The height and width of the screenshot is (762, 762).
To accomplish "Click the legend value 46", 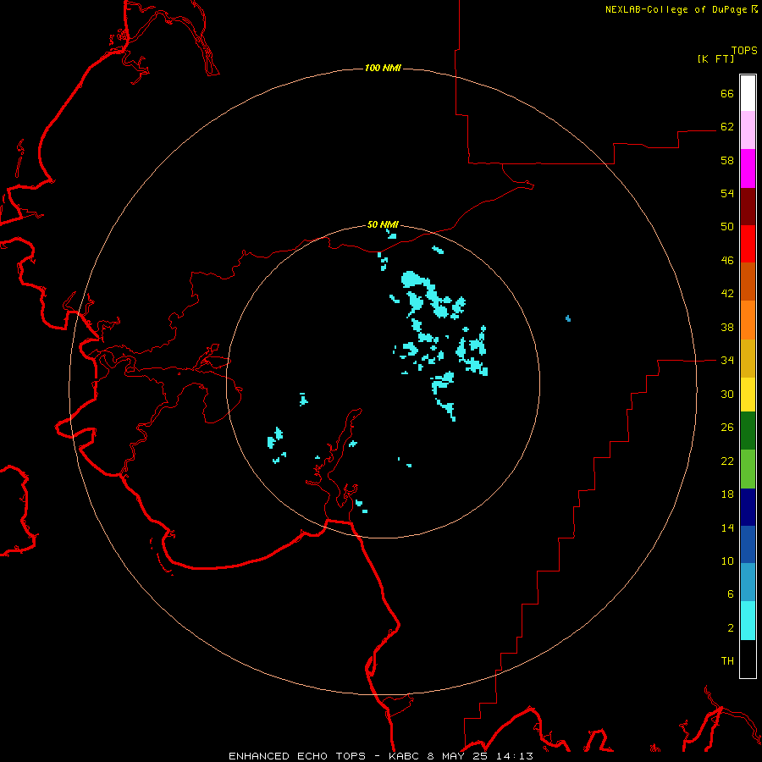I will coord(727,261).
